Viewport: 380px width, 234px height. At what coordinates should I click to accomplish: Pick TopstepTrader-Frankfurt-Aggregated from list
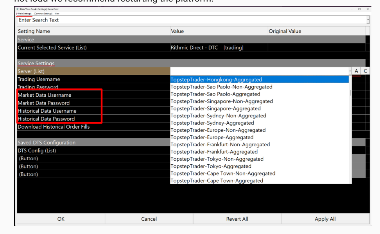pyautogui.click(x=260, y=152)
